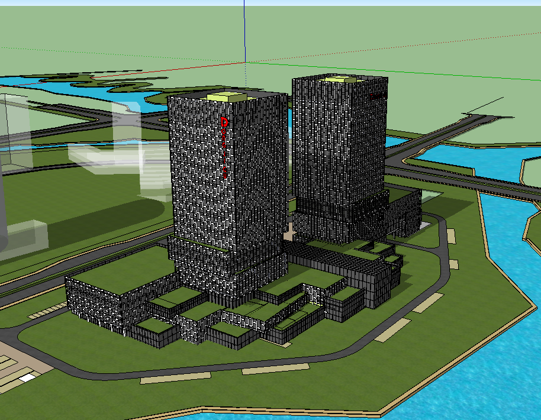Viewport: 541px width, 420px height.
Task: Pick the yellow rooftop box on rear tower
Action: [341, 79]
